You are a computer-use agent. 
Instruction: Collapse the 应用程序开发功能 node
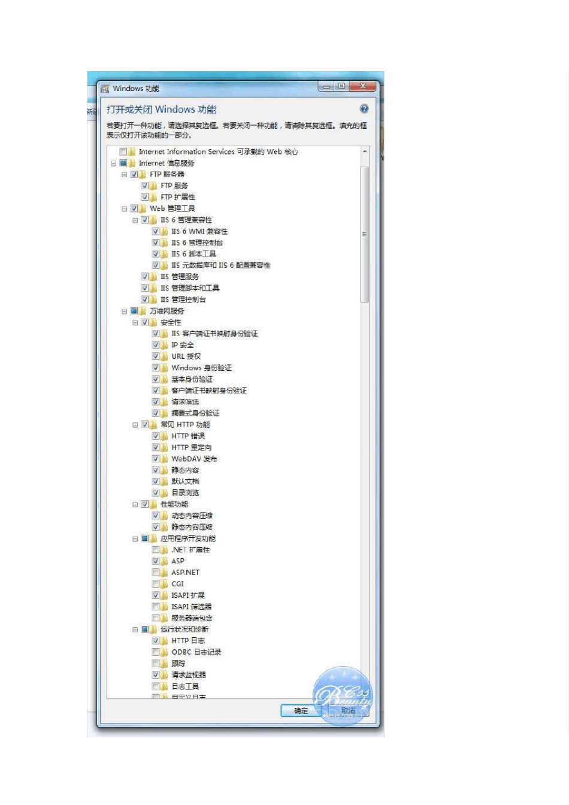coord(135,538)
